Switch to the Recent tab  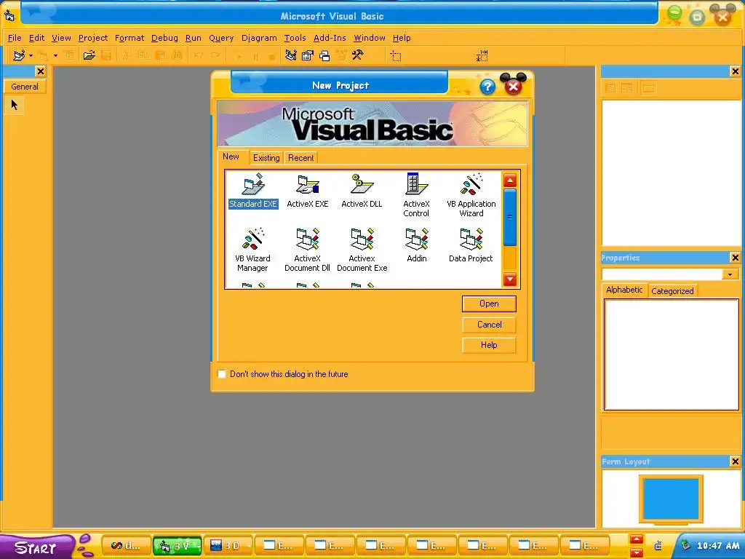[x=300, y=158]
